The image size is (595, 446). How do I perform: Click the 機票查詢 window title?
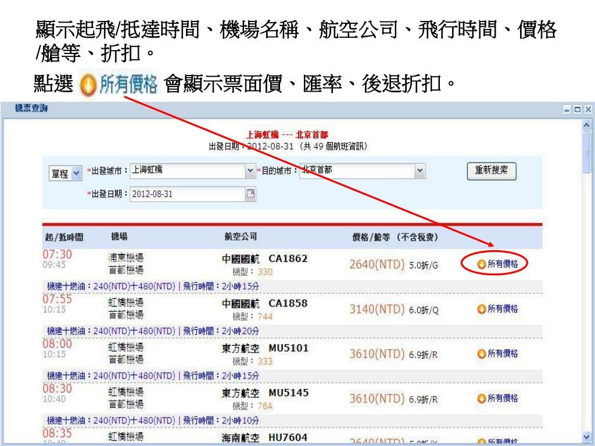click(x=31, y=109)
